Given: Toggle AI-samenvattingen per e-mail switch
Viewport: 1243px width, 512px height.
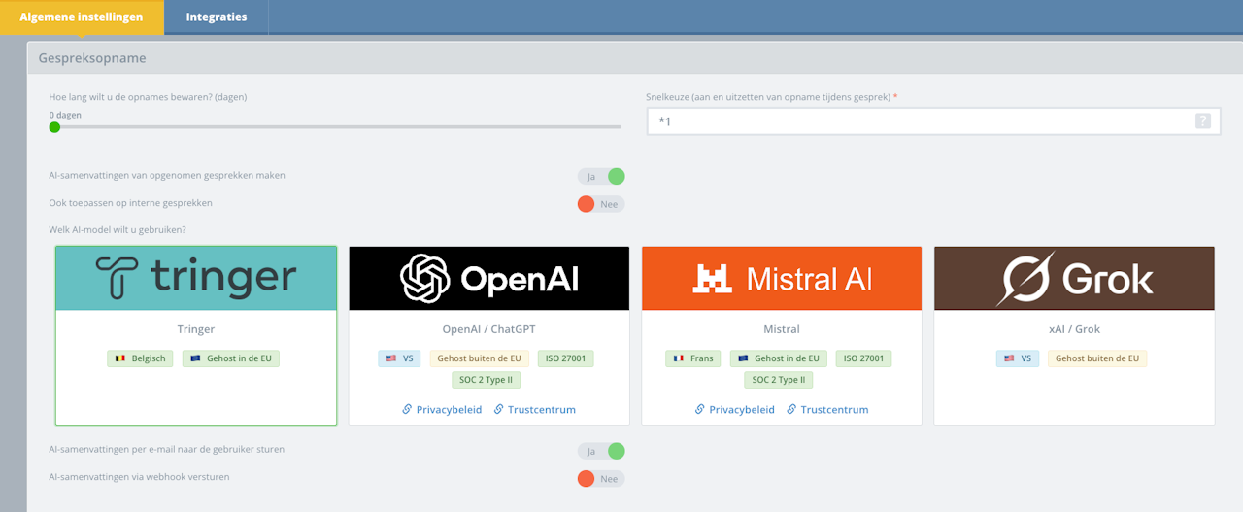Looking at the screenshot, I should (601, 451).
